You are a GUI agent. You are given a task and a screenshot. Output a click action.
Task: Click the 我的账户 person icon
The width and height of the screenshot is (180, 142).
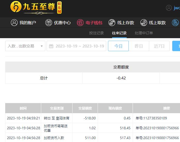[x=14, y=23]
